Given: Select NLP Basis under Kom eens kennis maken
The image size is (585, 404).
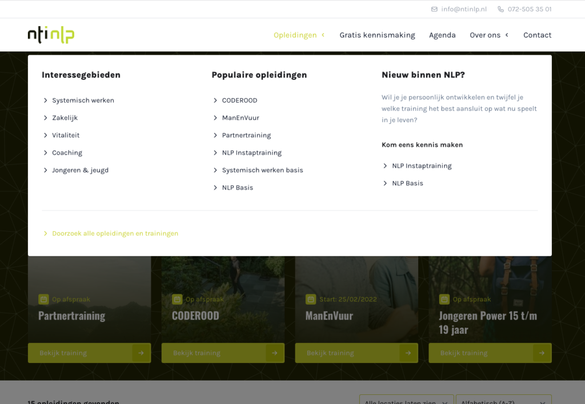Looking at the screenshot, I should coord(407,183).
